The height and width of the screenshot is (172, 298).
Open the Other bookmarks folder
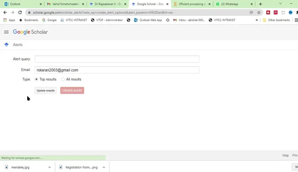[x=276, y=20]
